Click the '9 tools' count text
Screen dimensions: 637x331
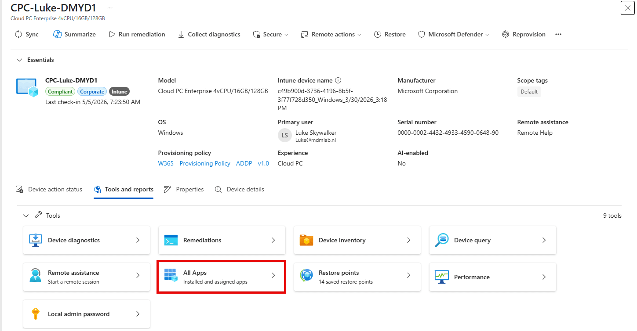click(612, 216)
